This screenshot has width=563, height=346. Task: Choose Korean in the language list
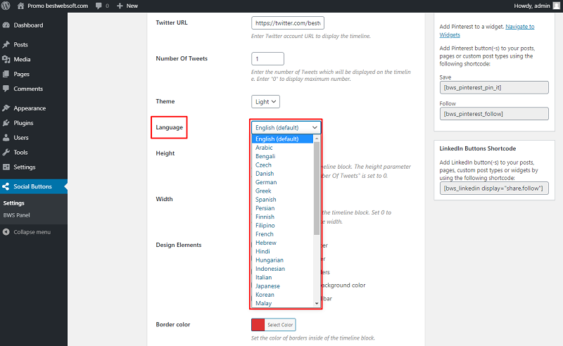point(283,295)
